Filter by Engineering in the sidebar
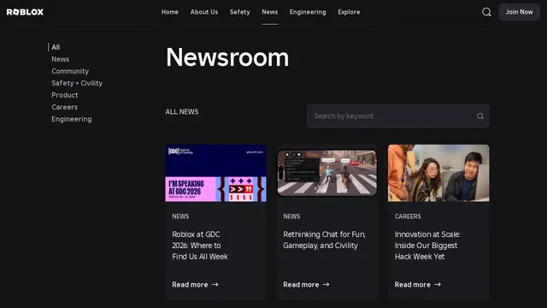 pyautogui.click(x=72, y=119)
